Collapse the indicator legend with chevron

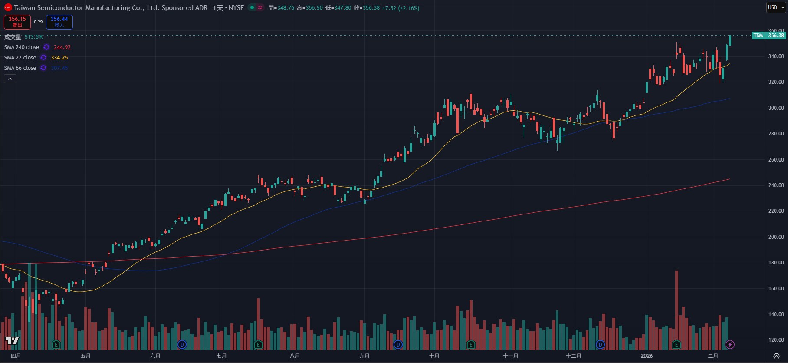point(10,79)
